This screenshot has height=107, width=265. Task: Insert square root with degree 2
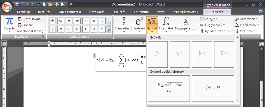(x=202, y=54)
